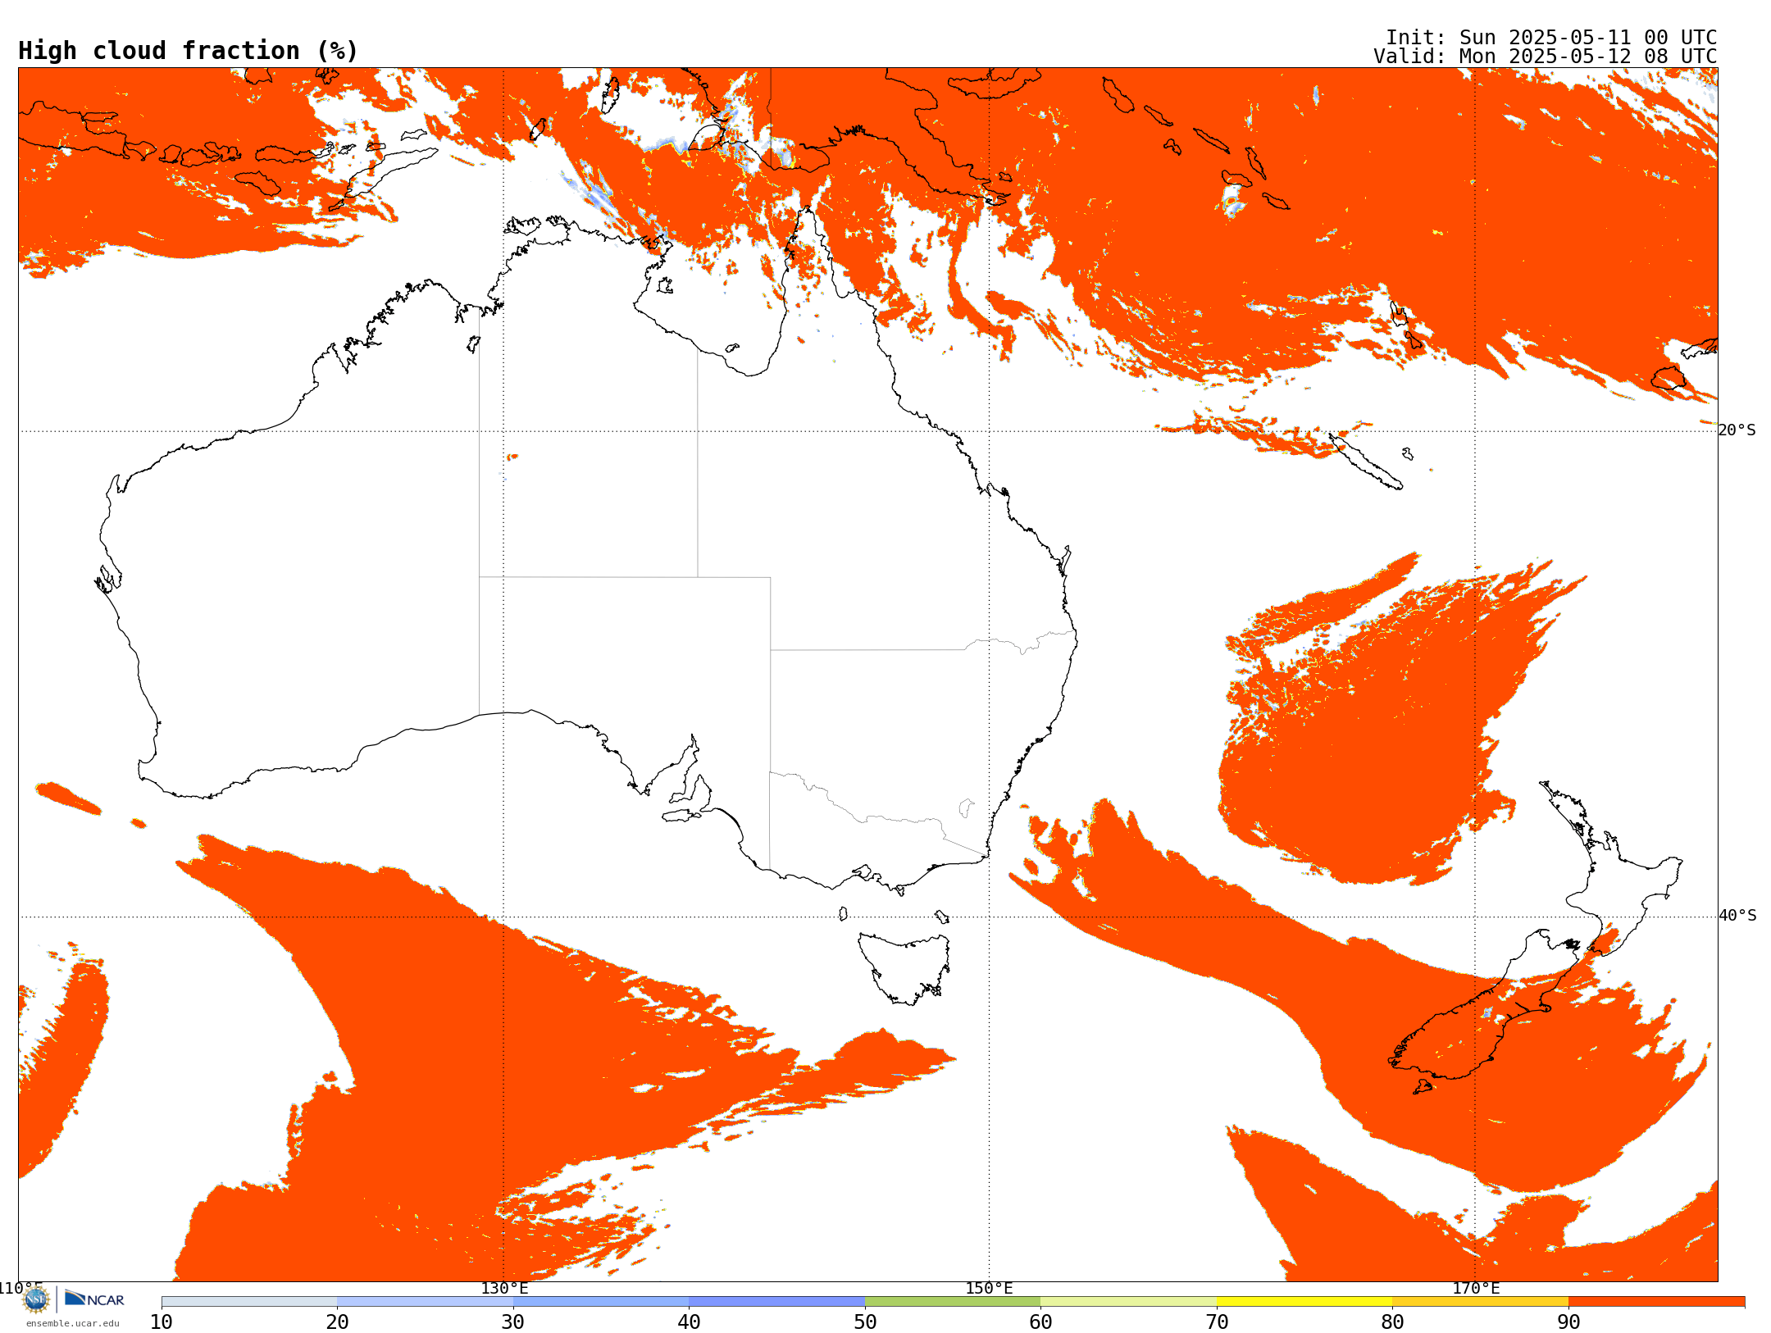Click the 10-20 light gray colorbar segment
The width and height of the screenshot is (1771, 1333).
point(249,1302)
